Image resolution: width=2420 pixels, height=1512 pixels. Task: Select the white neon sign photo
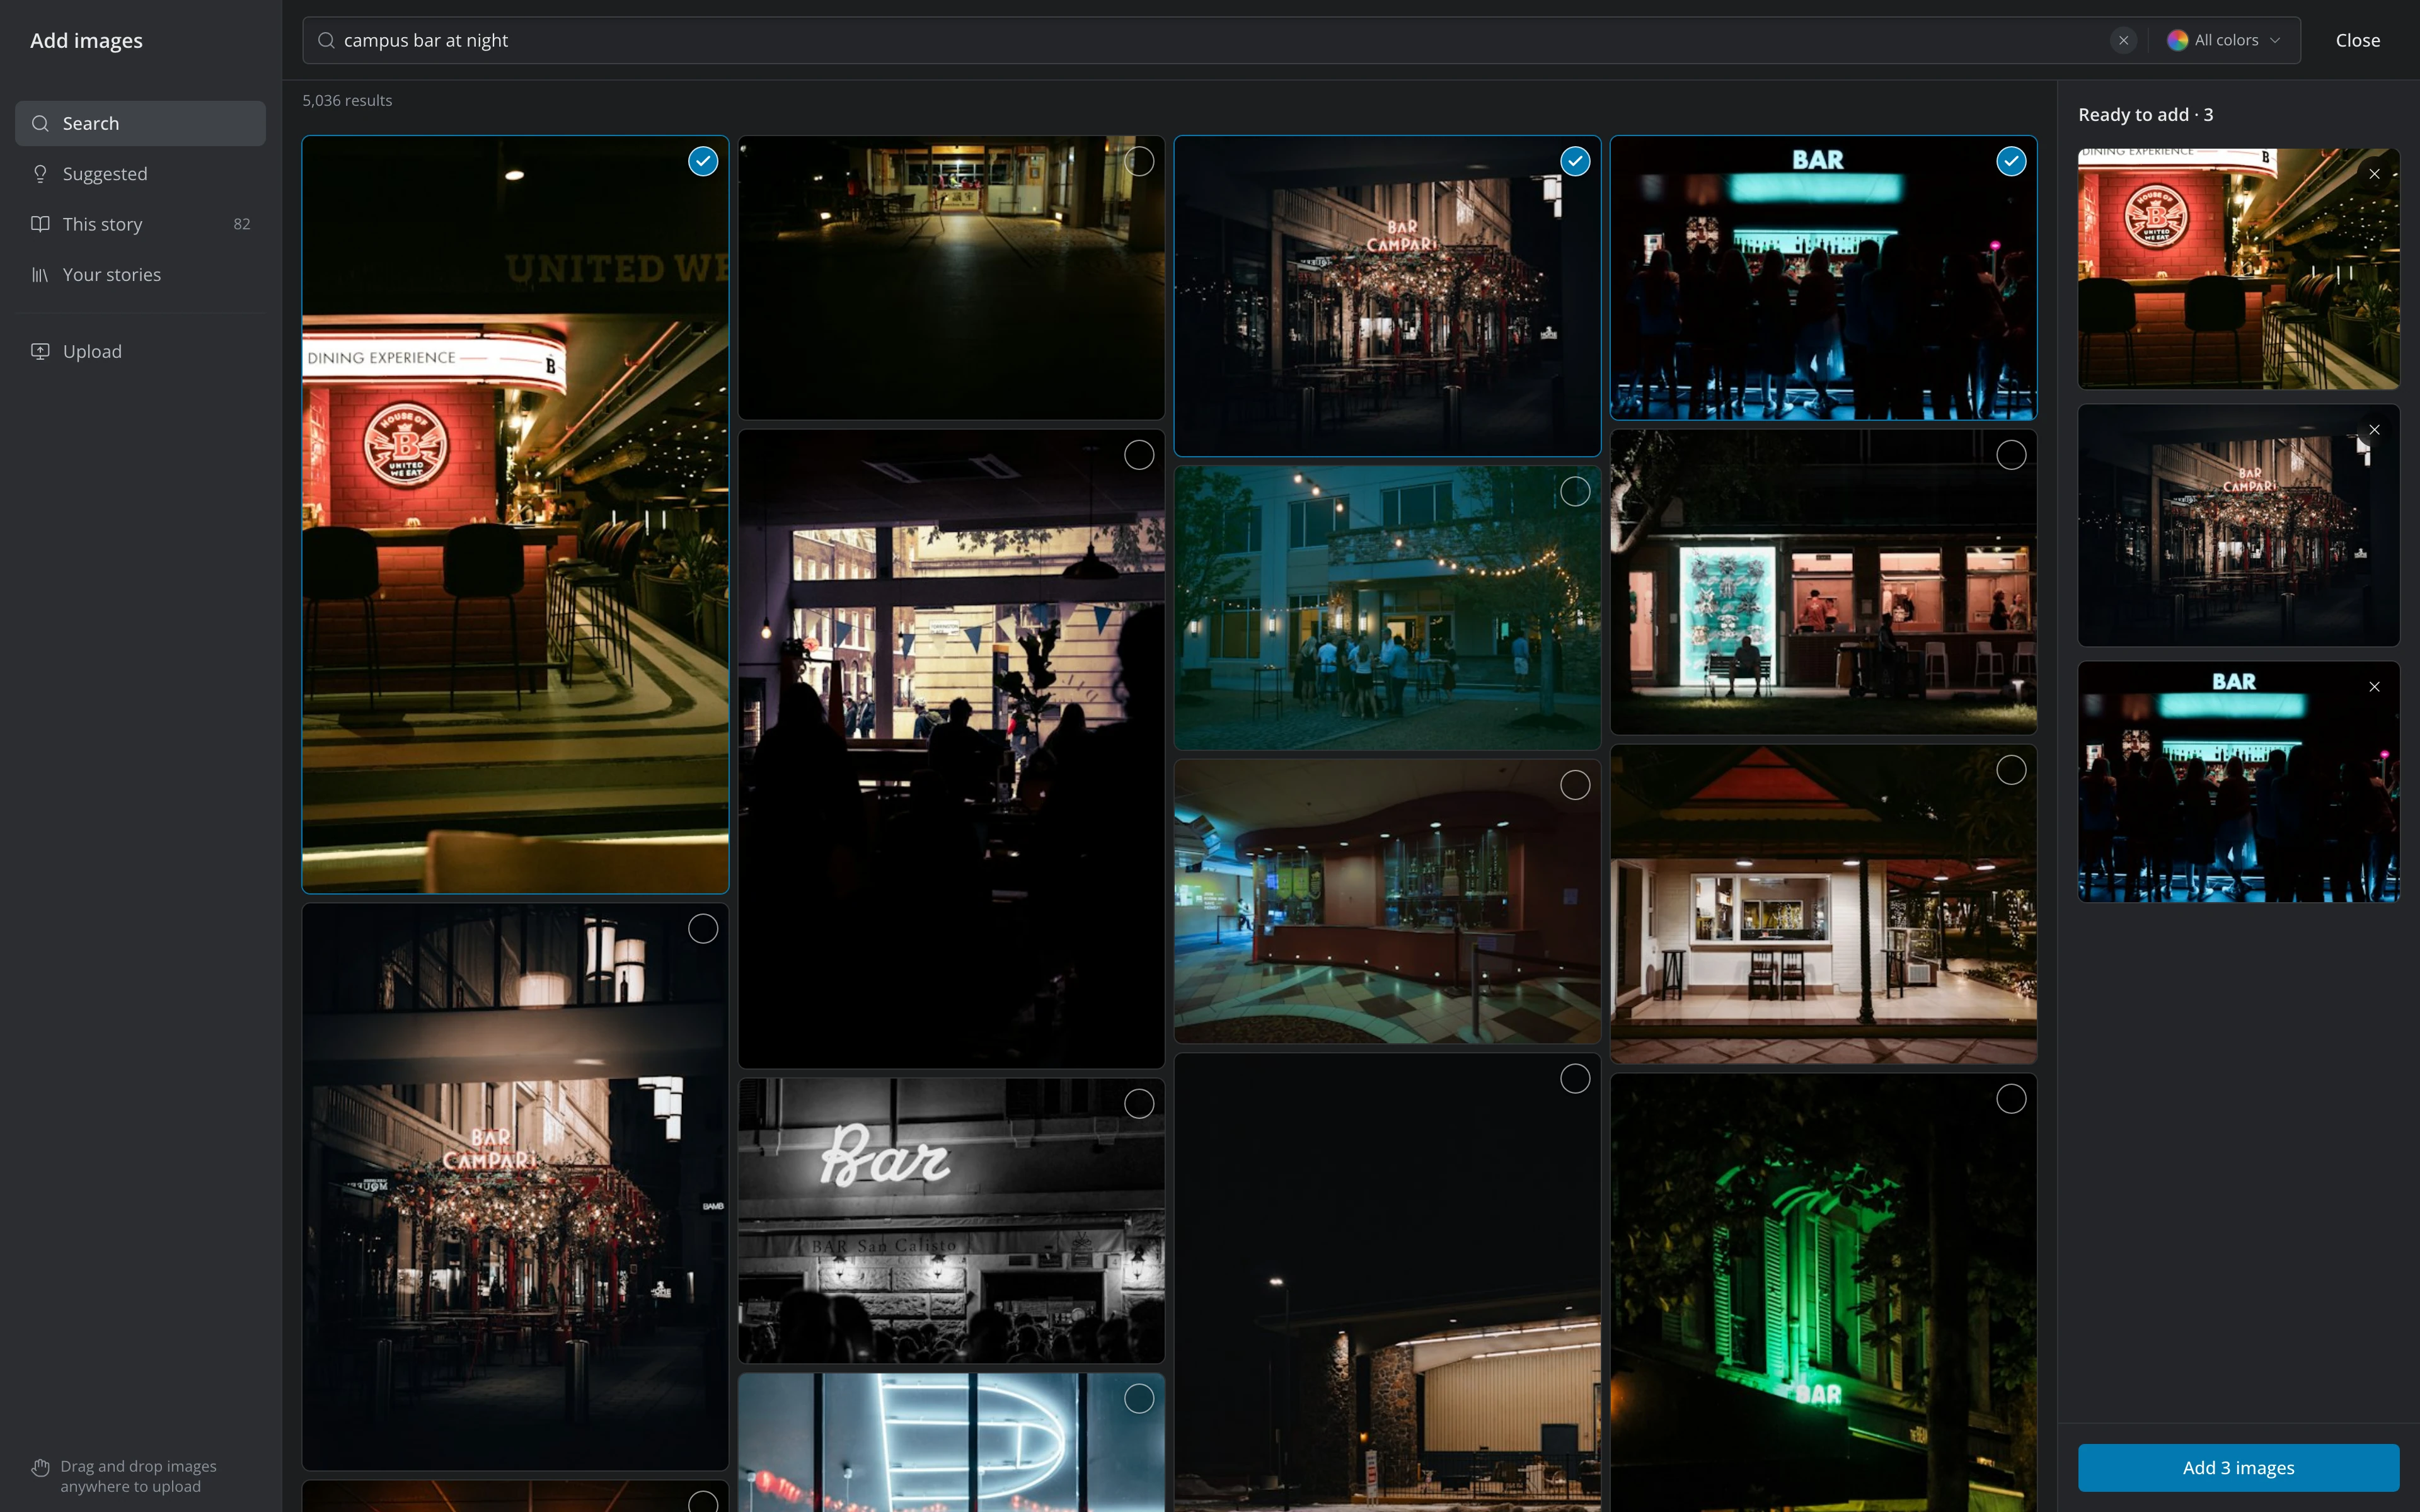coord(1139,1399)
